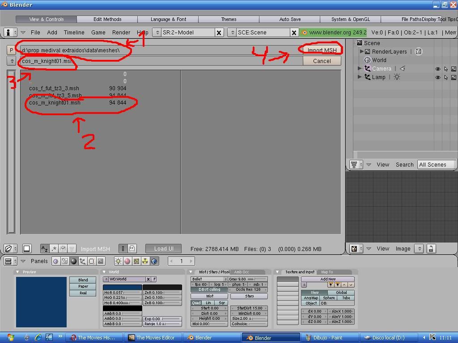Image resolution: width=458 pixels, height=343 pixels.
Task: Toggle DBVT culling option
Action: (x=209, y=289)
